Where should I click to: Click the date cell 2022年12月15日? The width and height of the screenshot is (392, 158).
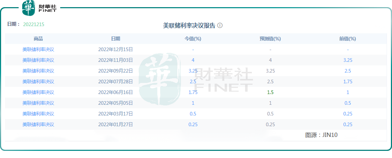pyautogui.click(x=115, y=49)
